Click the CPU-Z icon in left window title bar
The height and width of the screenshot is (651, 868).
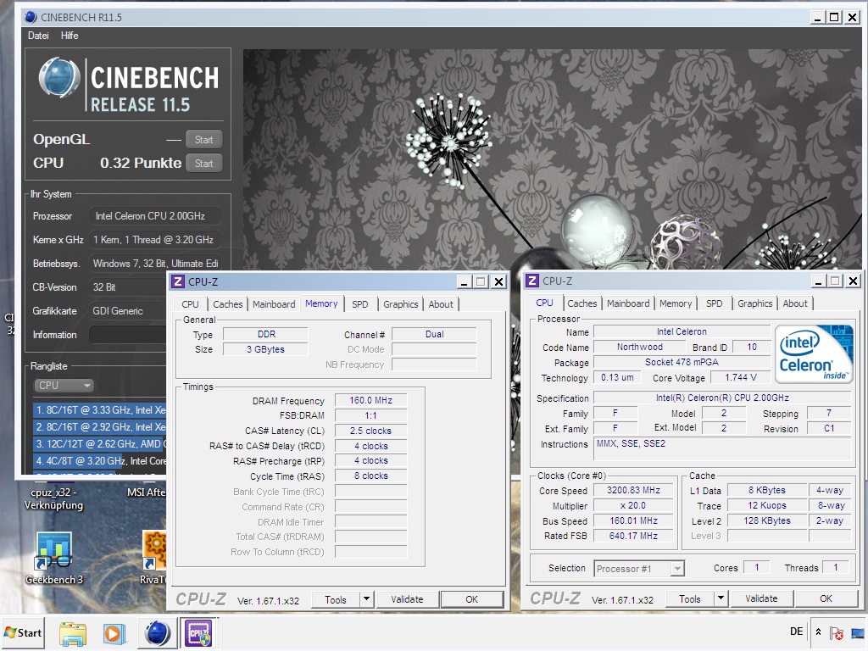coord(178,281)
